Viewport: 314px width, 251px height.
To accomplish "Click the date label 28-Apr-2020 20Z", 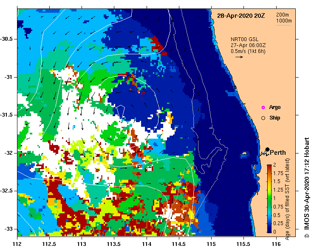I will point(241,16).
